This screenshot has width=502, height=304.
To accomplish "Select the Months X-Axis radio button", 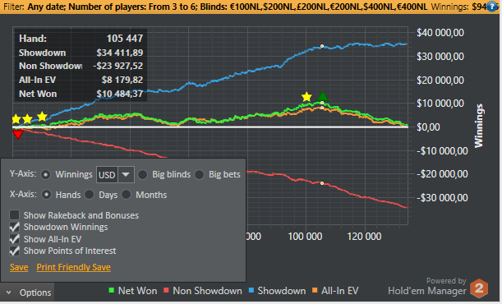I will (127, 195).
